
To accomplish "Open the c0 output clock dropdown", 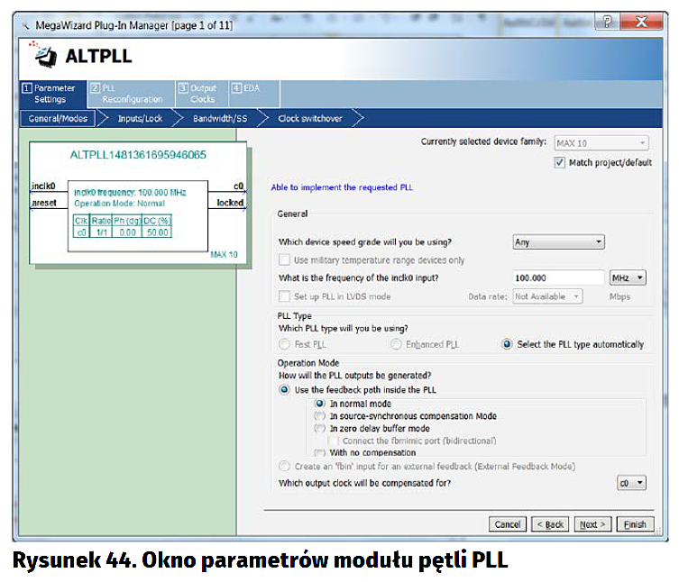I will tap(631, 483).
